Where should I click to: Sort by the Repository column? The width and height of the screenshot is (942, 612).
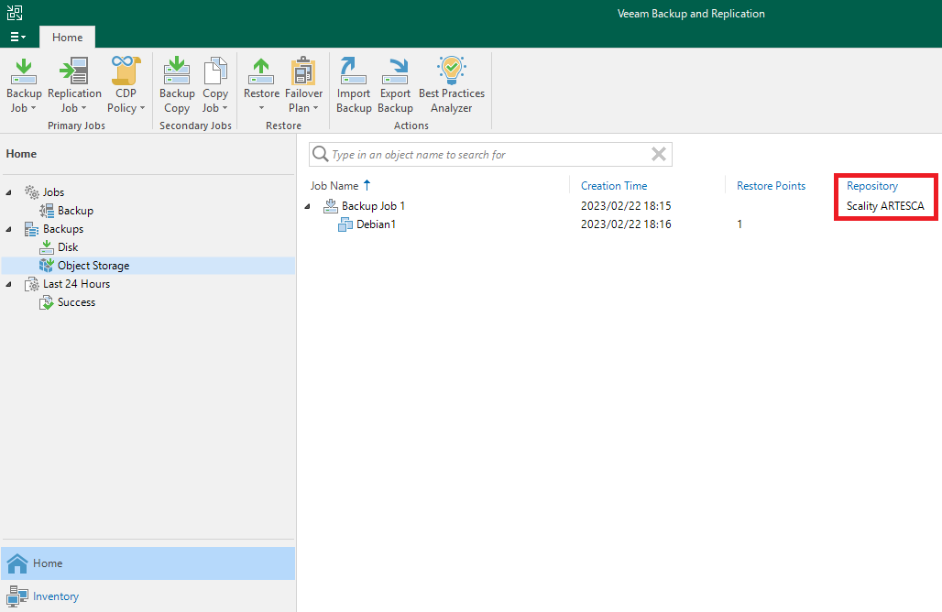coord(872,186)
